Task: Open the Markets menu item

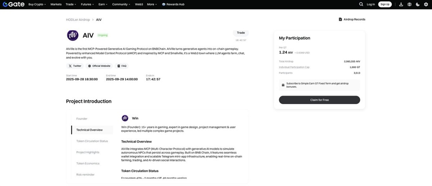Action: [56, 4]
